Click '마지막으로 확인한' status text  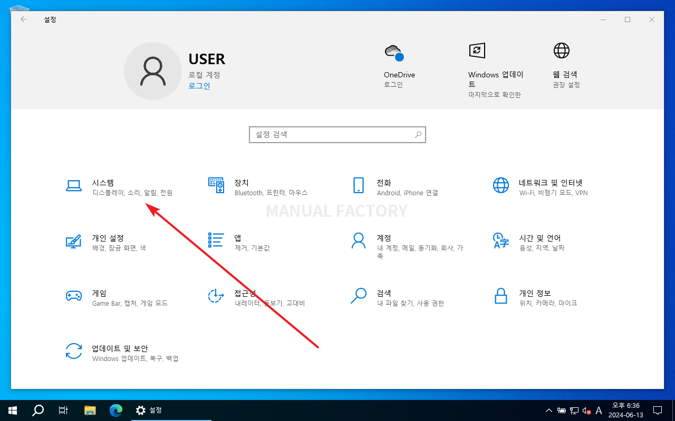point(495,95)
